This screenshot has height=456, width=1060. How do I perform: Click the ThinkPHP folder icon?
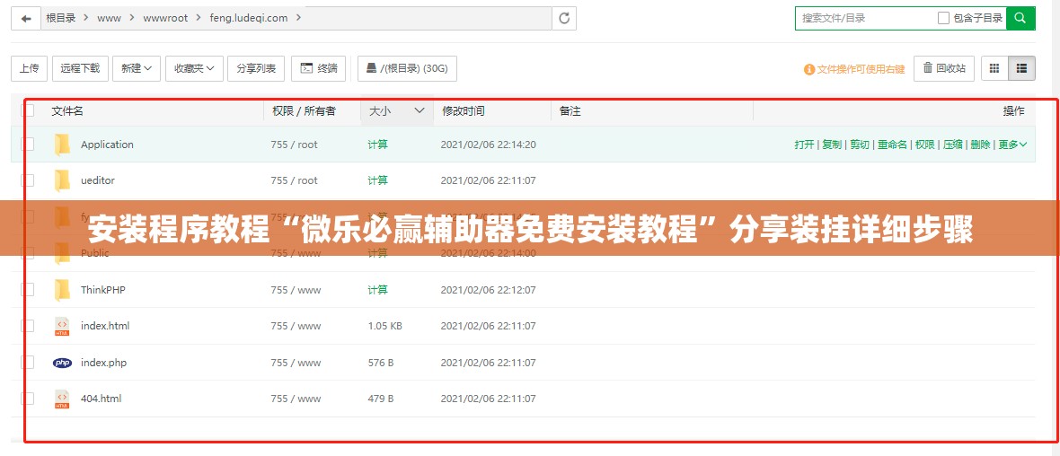(62, 290)
